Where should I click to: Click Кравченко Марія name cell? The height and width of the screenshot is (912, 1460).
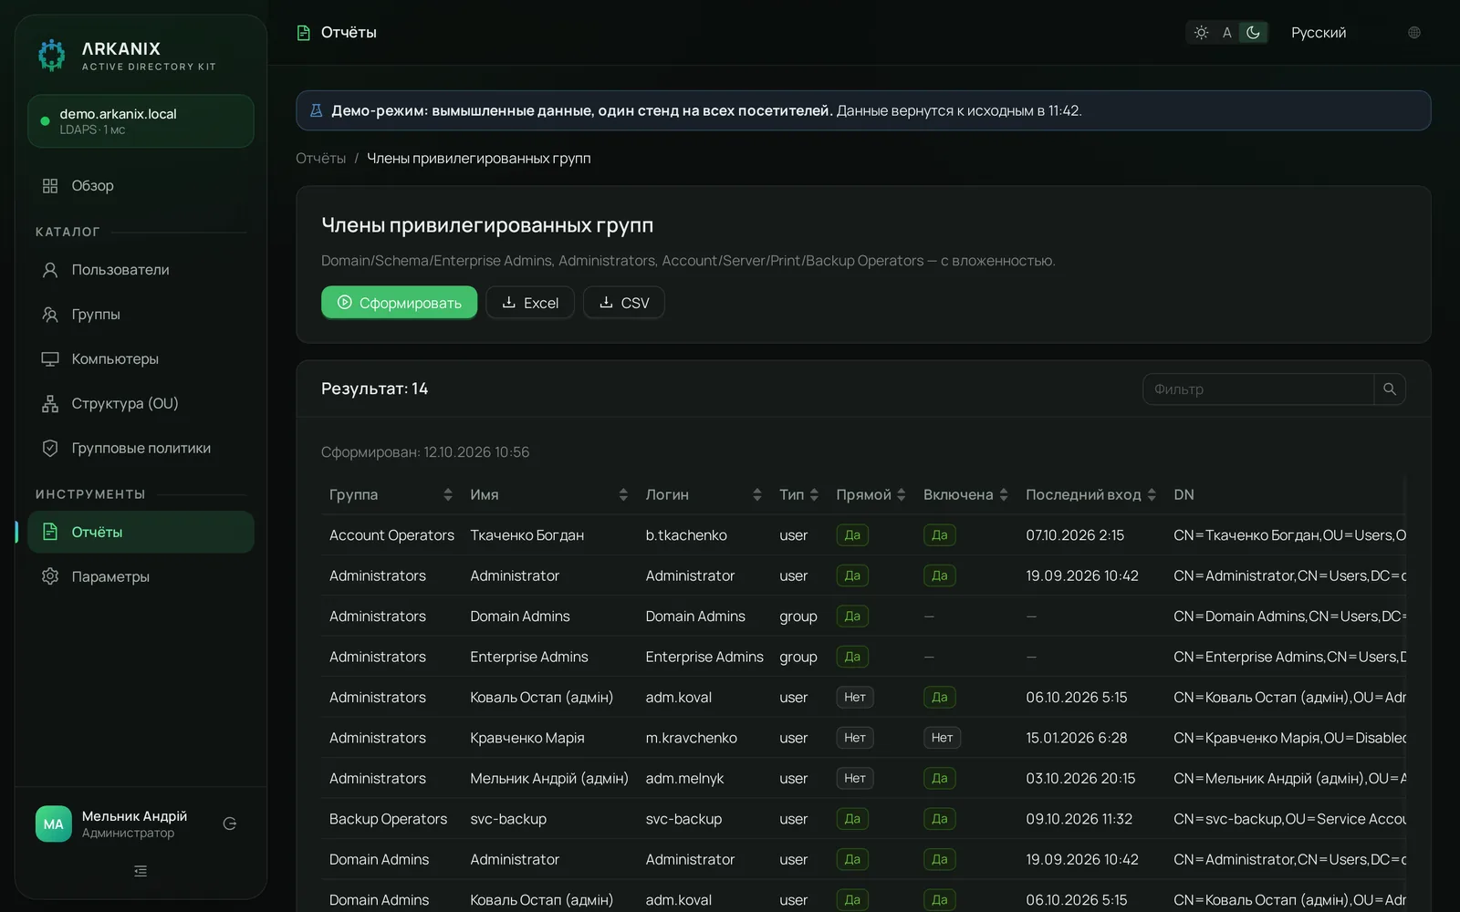click(527, 738)
